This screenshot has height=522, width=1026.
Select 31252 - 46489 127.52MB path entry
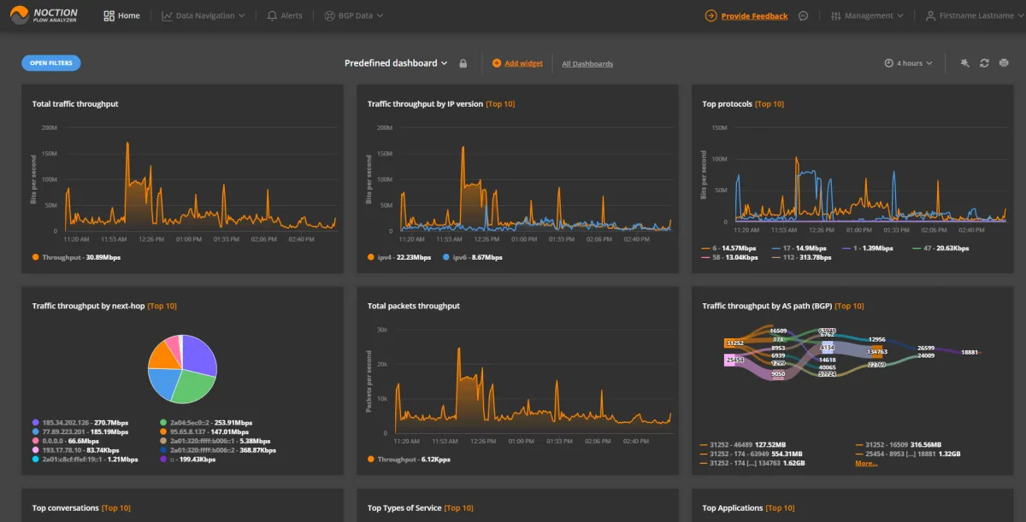tap(743, 444)
